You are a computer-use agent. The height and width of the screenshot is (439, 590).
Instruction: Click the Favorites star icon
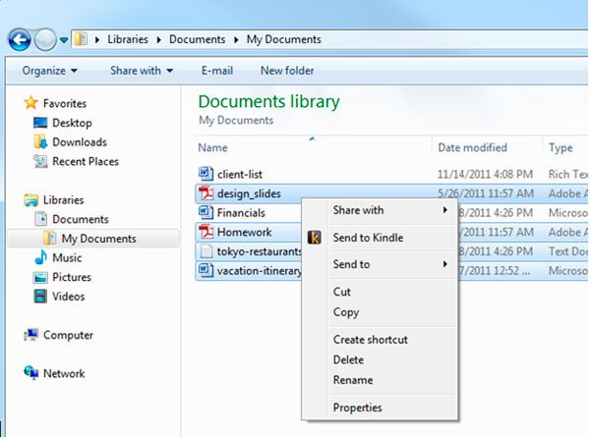(30, 103)
